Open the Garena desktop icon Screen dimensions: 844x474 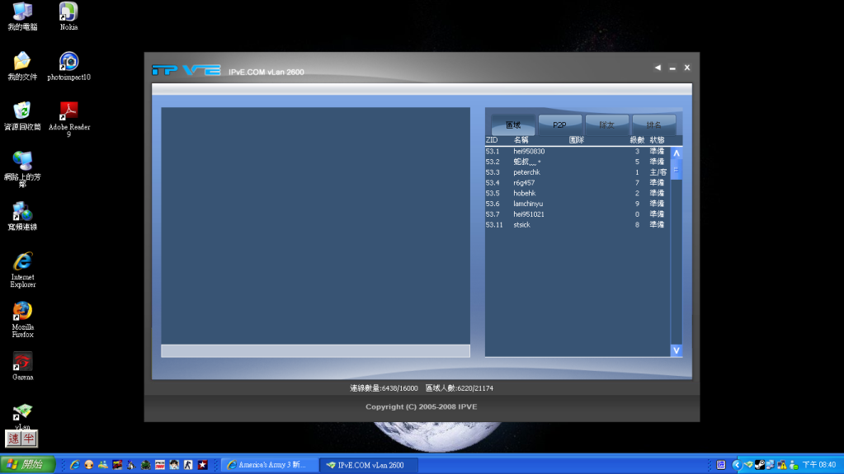[22, 362]
